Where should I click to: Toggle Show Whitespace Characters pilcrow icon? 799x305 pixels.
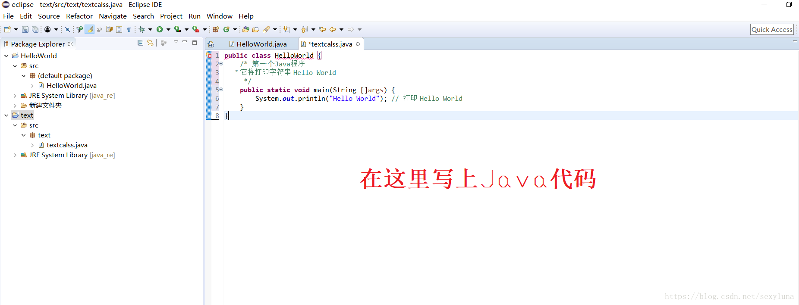pyautogui.click(x=129, y=29)
